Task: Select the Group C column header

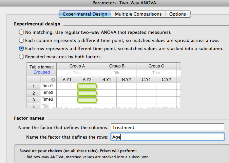Action: pos(156,66)
